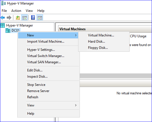Select New in the context menu
The width and height of the screenshot is (152, 122).
(48, 35)
